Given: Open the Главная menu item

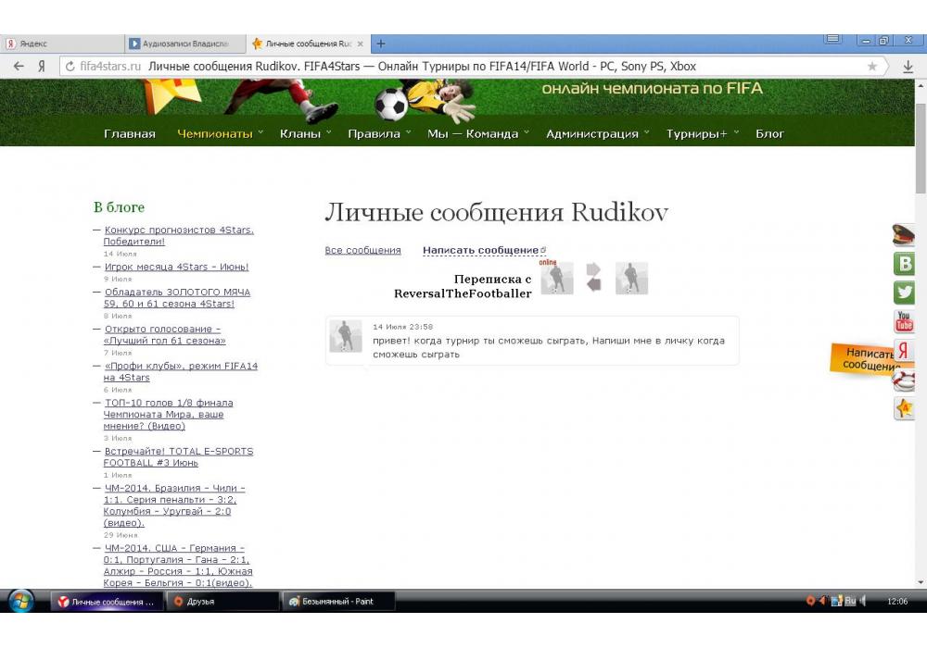Looking at the screenshot, I should 130,133.
